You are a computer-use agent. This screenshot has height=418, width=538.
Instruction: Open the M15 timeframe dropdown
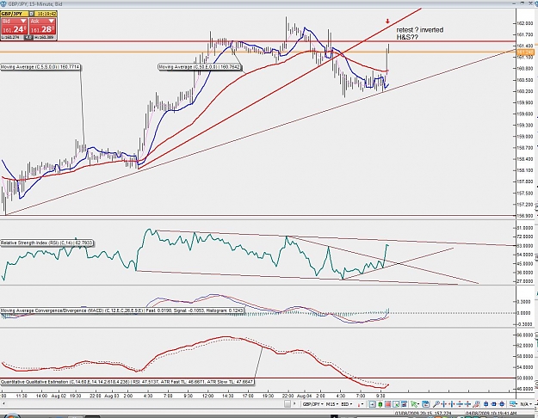332,404
